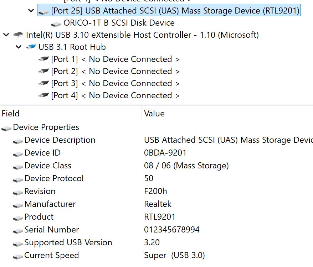Collapse the Port 25 UAS device node
Image resolution: width=313 pixels, height=267 pixels.
pyautogui.click(x=31, y=11)
